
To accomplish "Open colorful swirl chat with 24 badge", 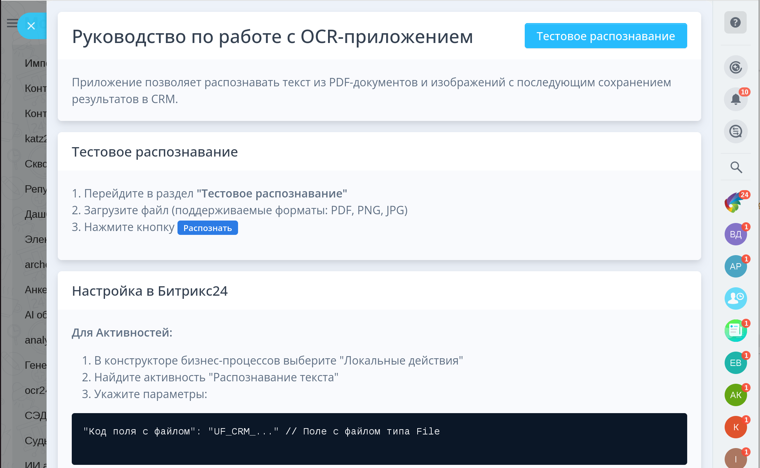I will 734,203.
